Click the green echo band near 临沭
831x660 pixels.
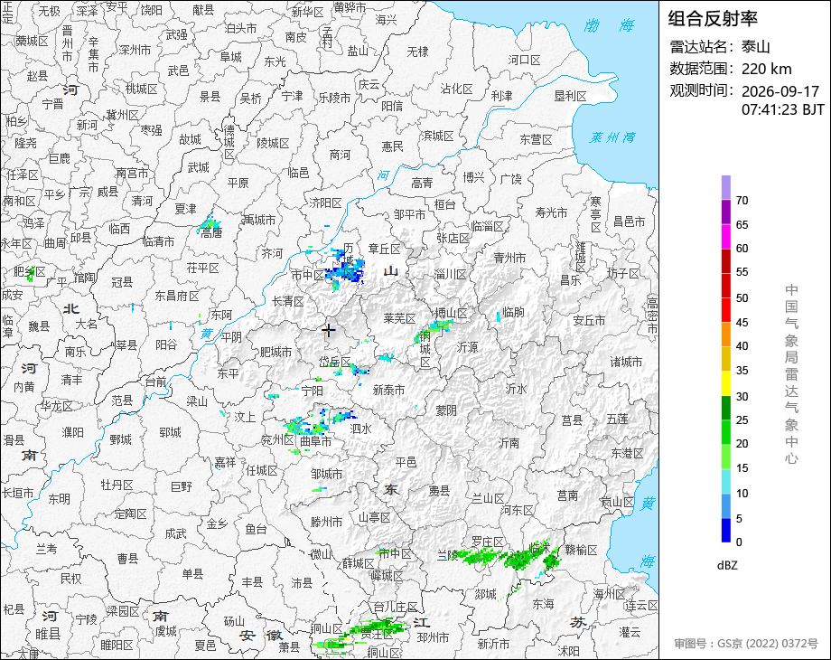click(x=507, y=558)
